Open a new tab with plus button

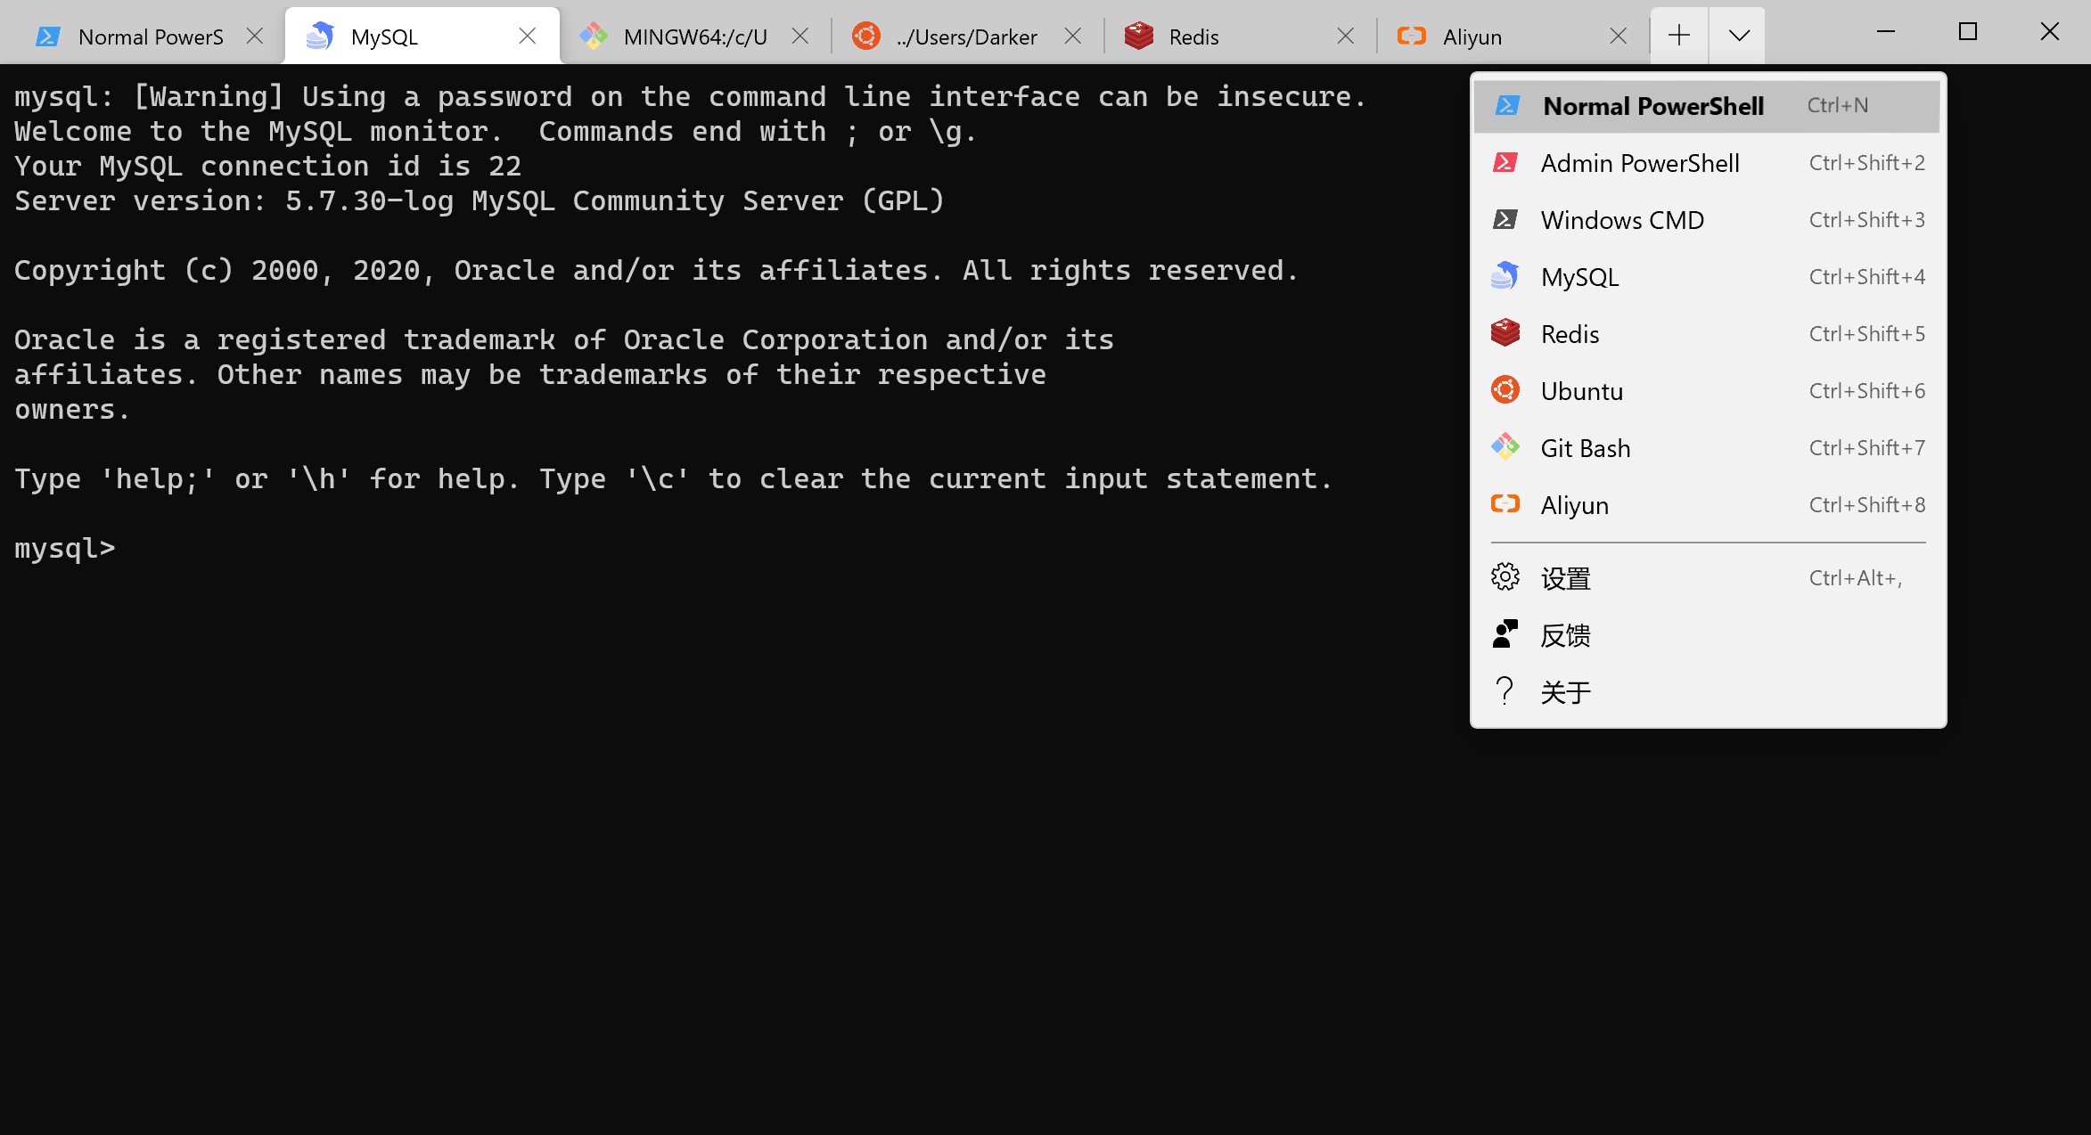pyautogui.click(x=1679, y=36)
